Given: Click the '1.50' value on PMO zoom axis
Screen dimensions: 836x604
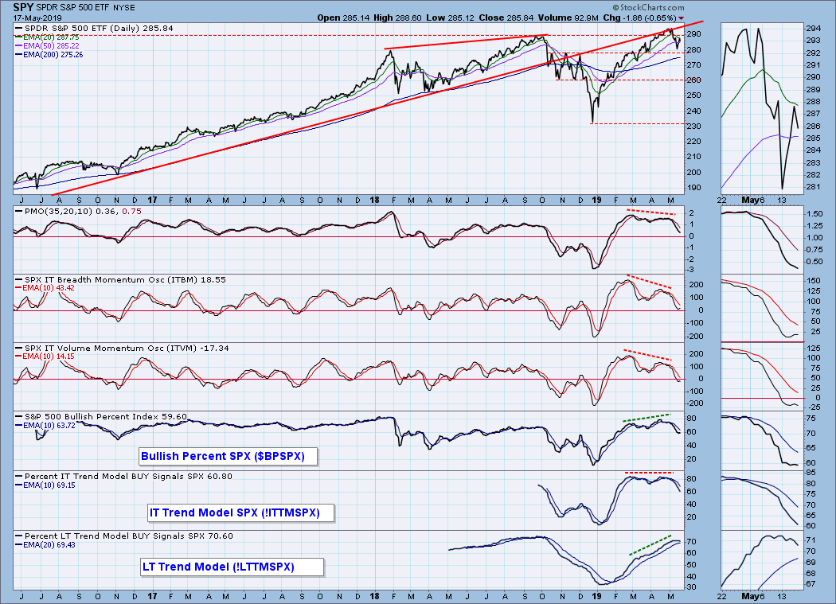Looking at the screenshot, I should coord(815,214).
